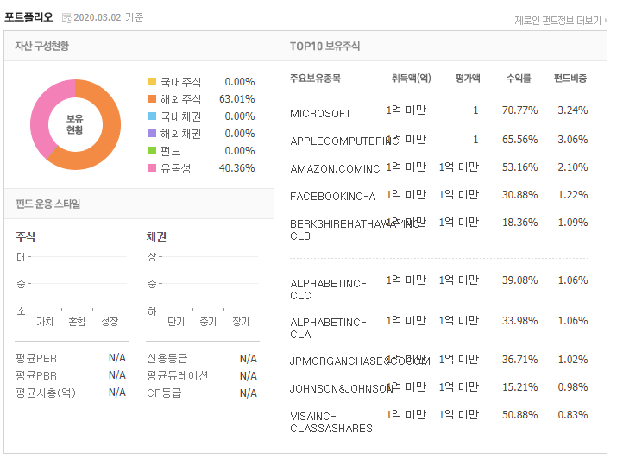Image resolution: width=623 pixels, height=465 pixels.
Task: Select the AMAZON.COMINC holding name
Action: click(335, 169)
